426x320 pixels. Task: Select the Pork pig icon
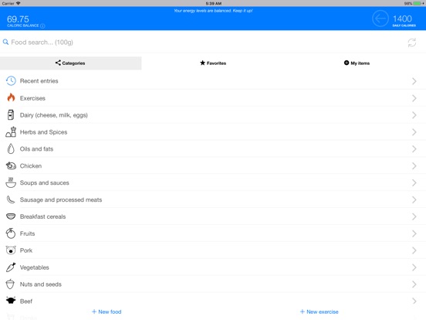pos(11,250)
